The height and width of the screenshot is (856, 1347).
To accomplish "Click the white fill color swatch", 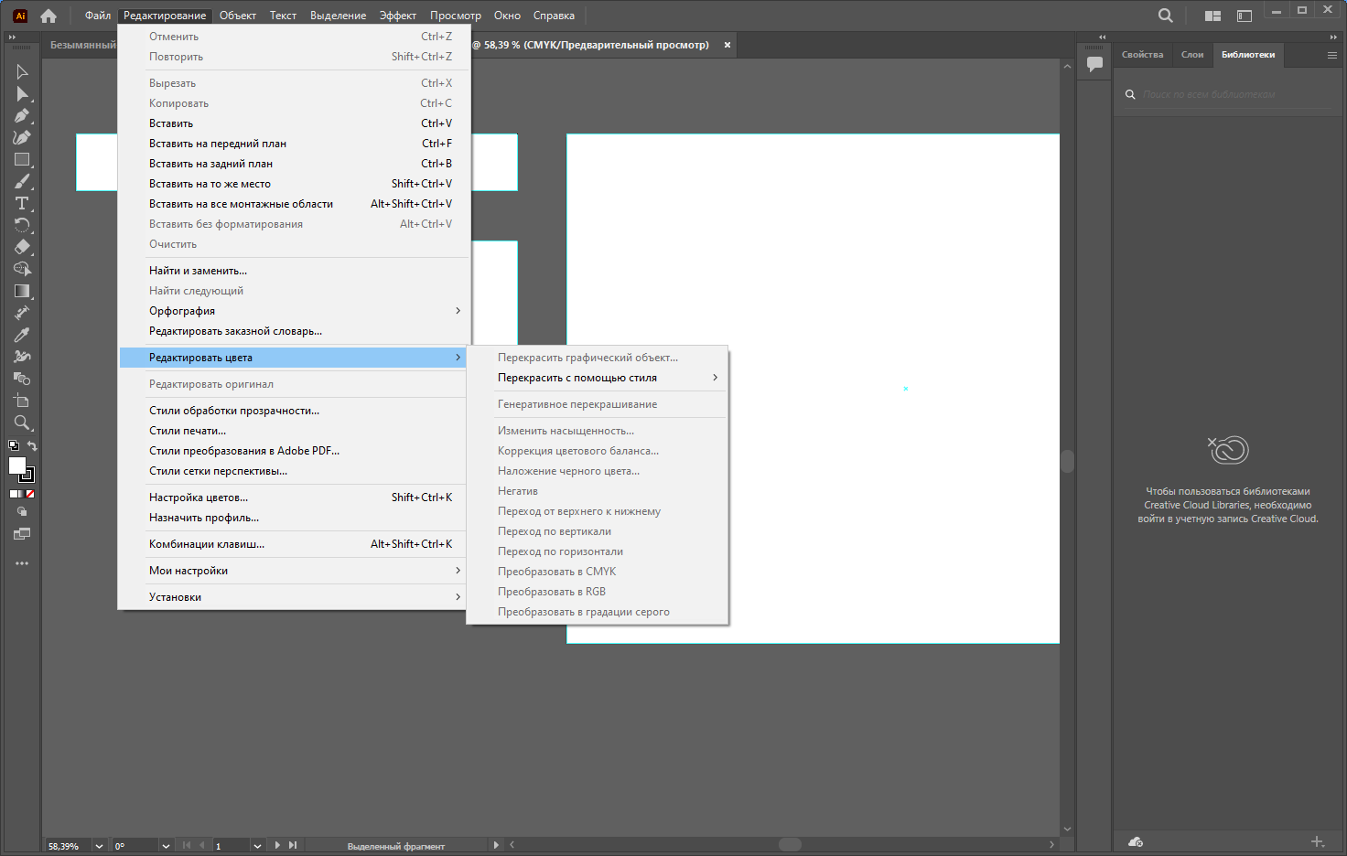I will click(x=16, y=465).
